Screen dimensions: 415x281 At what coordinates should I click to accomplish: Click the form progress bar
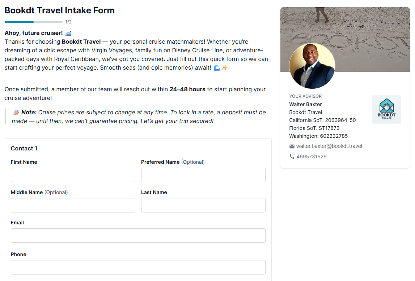pos(34,22)
